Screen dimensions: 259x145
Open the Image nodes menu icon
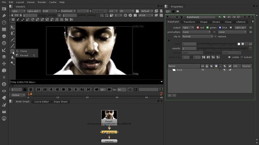pyautogui.click(x=4, y=9)
